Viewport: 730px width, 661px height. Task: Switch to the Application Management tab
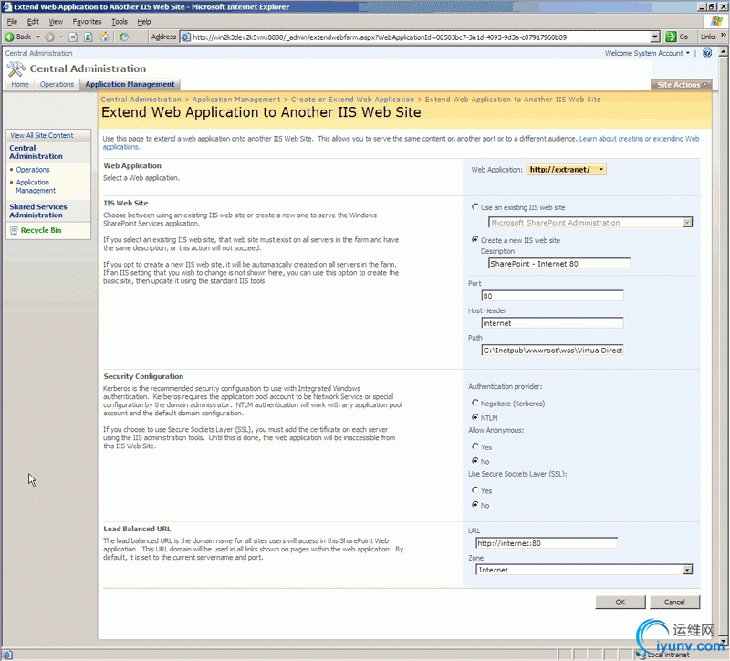click(130, 84)
